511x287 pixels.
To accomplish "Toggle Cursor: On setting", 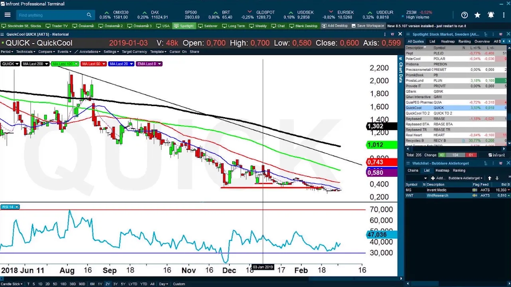I will tap(178, 51).
